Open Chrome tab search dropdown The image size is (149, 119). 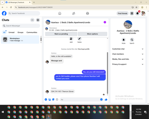coord(2,2)
